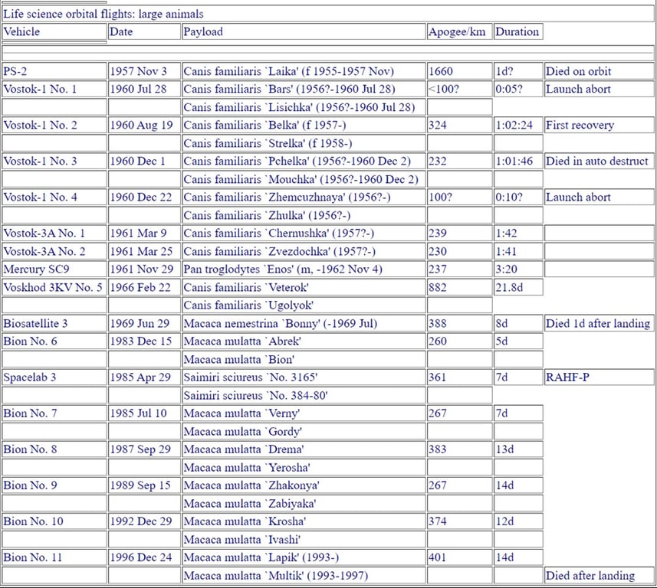Viewport: 657px width, 588px height.
Task: Select the Vostok-1 No. 1 cell
Action: (54, 89)
